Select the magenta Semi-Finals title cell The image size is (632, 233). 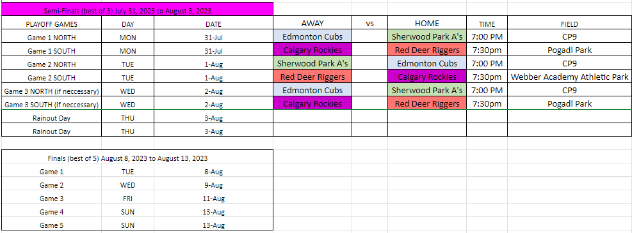tap(137, 9)
